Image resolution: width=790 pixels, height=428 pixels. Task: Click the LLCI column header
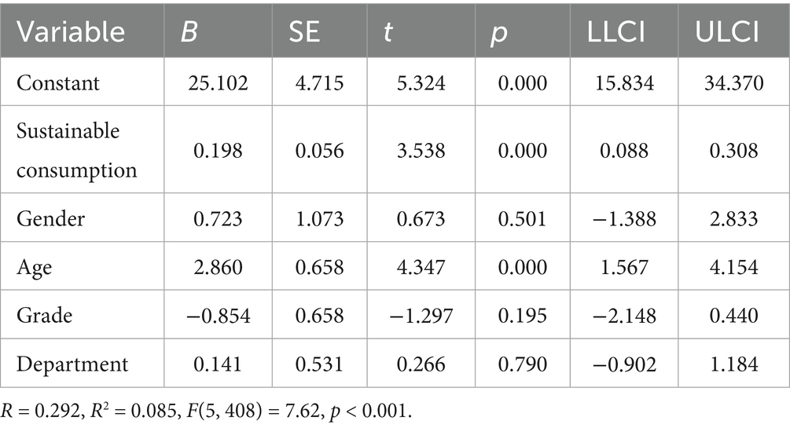point(615,31)
